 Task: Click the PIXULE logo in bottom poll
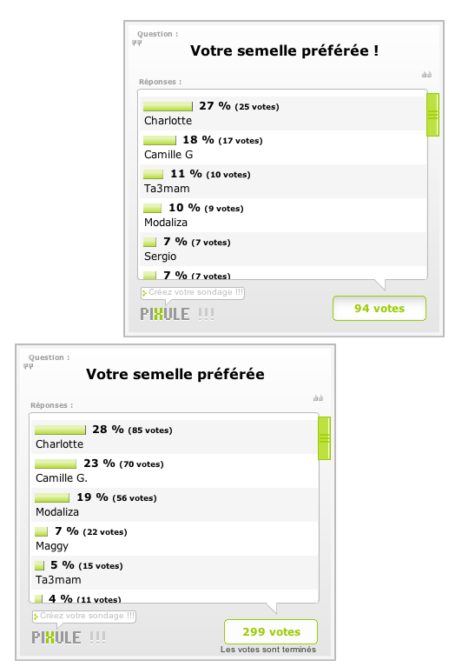(69, 637)
